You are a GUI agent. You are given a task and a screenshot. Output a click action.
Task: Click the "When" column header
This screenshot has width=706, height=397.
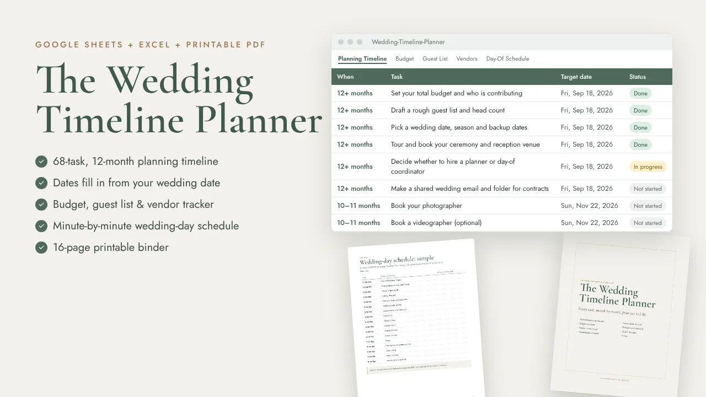click(x=345, y=77)
